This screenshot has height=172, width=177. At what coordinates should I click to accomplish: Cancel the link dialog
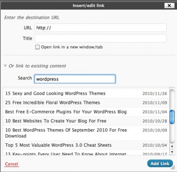[x=11, y=164]
